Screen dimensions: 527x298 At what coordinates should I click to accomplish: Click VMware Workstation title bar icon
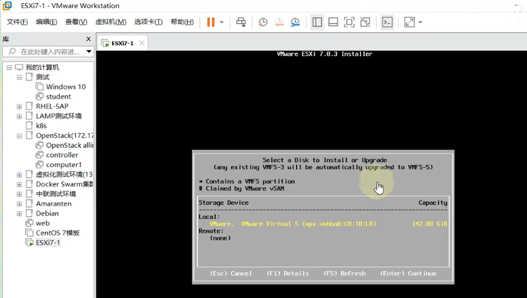pos(7,6)
